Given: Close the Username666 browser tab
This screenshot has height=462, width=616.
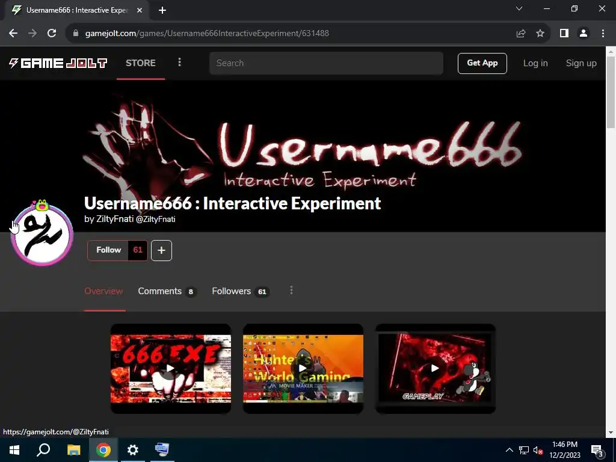Looking at the screenshot, I should tap(140, 10).
